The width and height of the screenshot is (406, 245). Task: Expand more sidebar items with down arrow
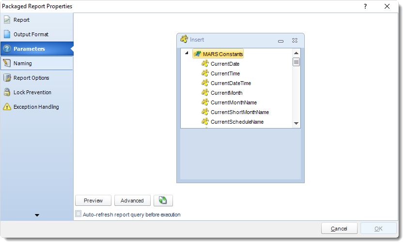pyautogui.click(x=37, y=215)
